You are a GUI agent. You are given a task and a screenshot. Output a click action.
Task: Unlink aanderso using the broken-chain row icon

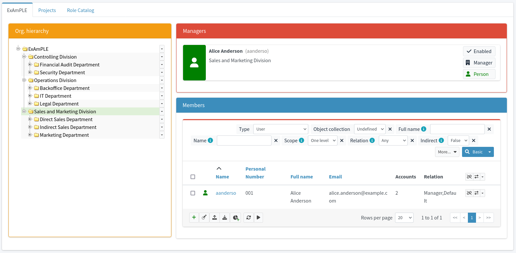469,193
